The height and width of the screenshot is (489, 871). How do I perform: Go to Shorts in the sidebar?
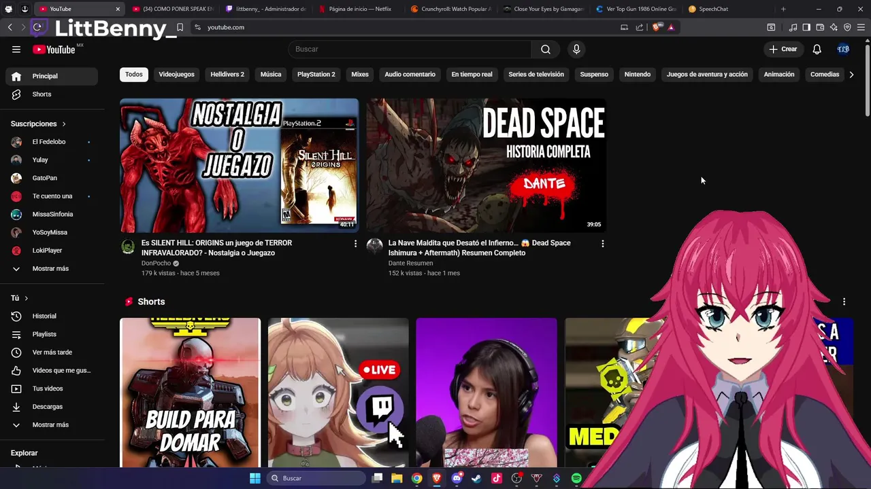(52, 94)
